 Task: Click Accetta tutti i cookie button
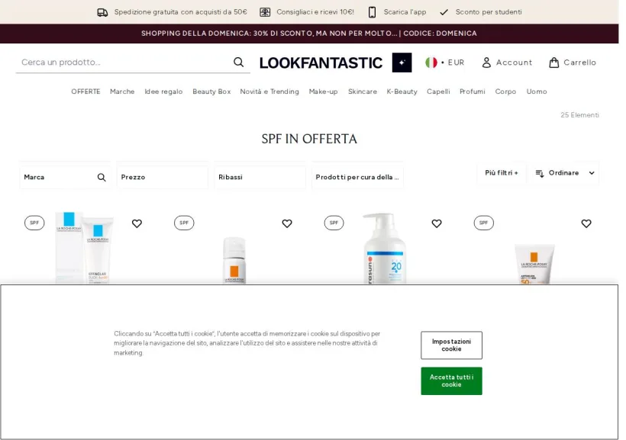click(451, 381)
